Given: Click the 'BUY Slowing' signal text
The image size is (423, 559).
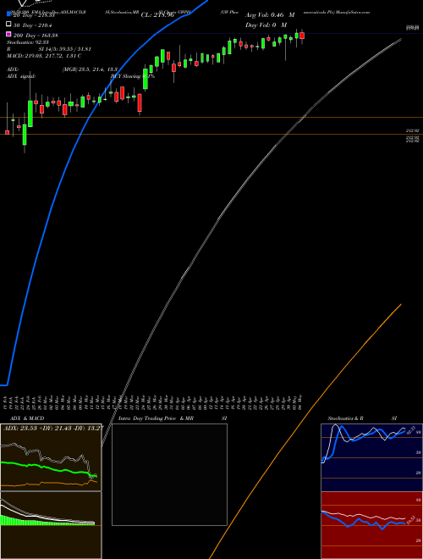Looking at the screenshot, I should [x=126, y=76].
